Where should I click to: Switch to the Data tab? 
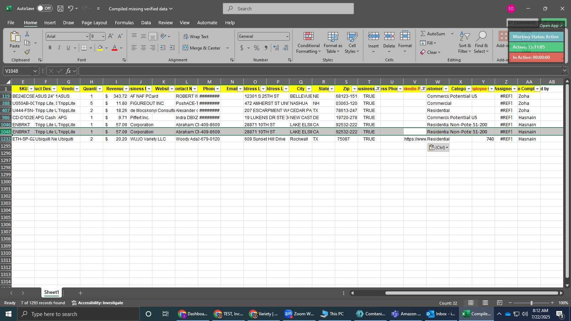click(x=146, y=22)
